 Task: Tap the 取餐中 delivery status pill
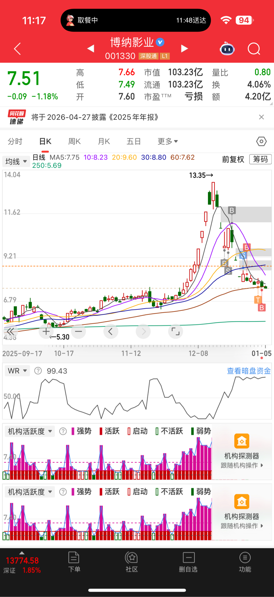(x=136, y=20)
